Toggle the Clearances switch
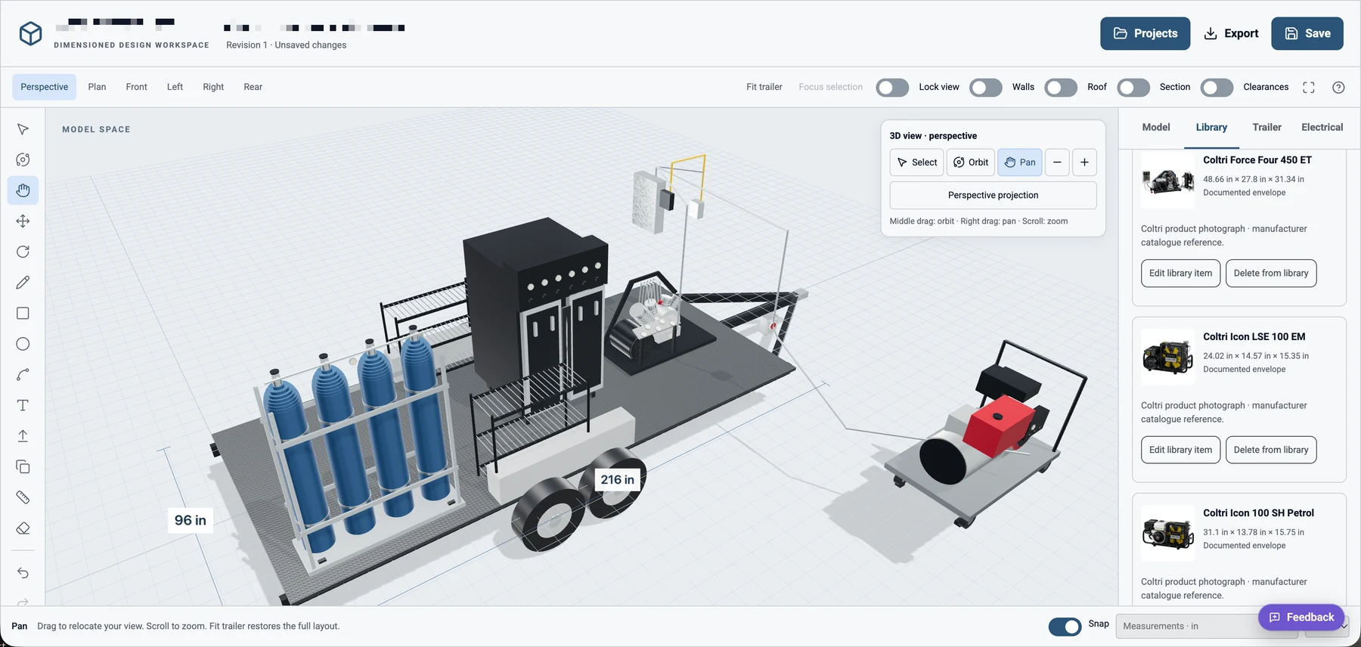 [x=1217, y=87]
